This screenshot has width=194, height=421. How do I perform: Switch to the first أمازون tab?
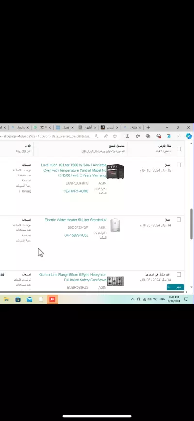tap(87, 128)
